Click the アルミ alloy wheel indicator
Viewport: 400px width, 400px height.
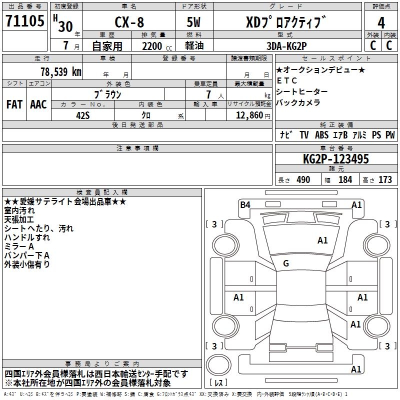pos(359,134)
